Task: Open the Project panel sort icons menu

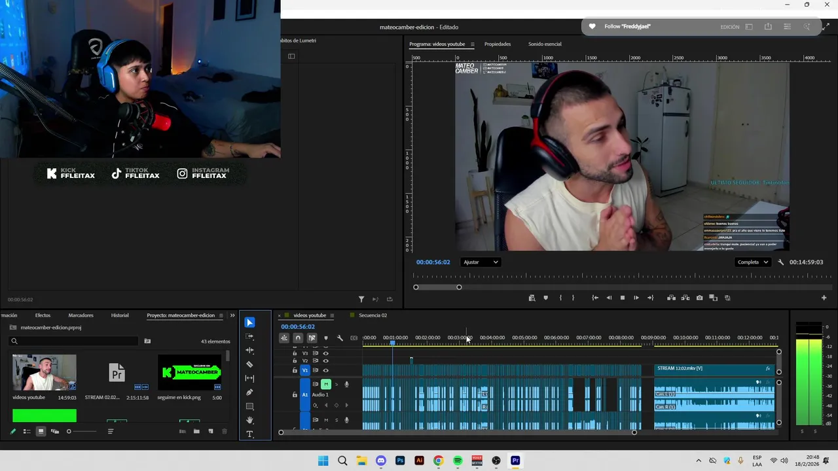Action: (x=110, y=431)
